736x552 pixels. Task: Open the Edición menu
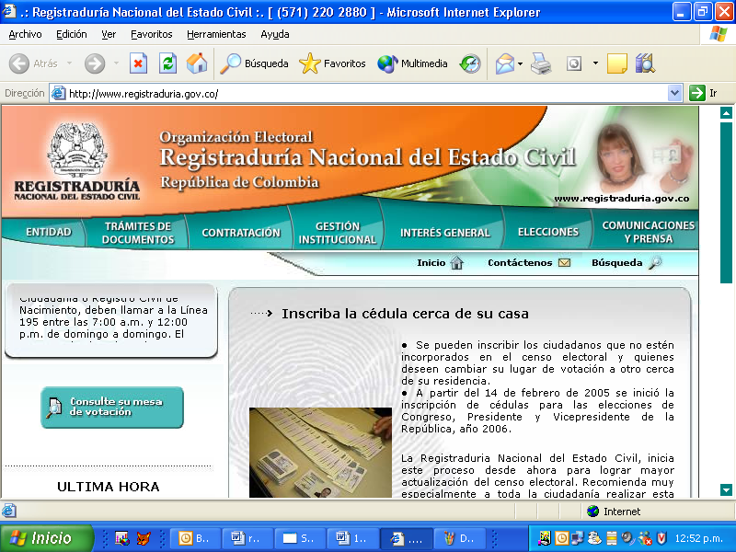(72, 34)
